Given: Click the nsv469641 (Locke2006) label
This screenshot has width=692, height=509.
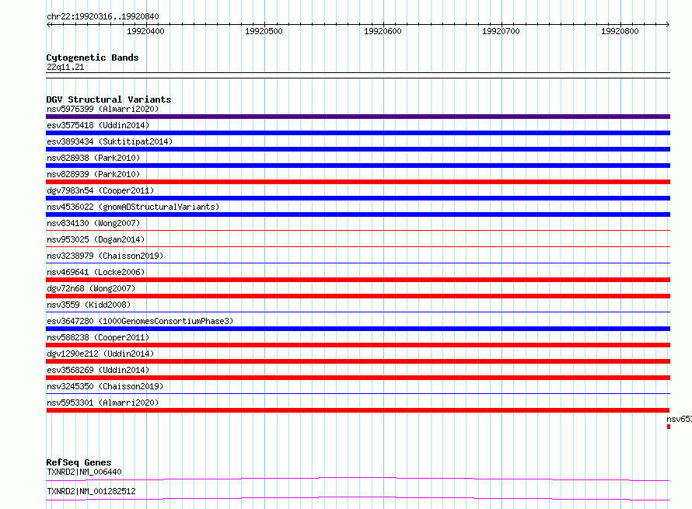Looking at the screenshot, I should (x=96, y=272).
